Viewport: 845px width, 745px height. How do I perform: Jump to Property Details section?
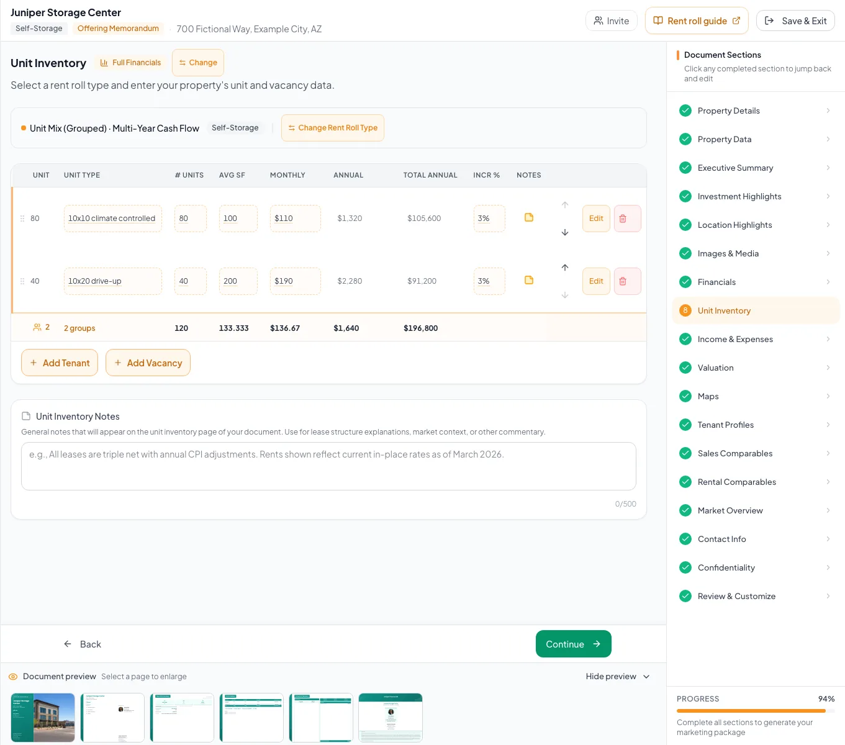pyautogui.click(x=756, y=111)
